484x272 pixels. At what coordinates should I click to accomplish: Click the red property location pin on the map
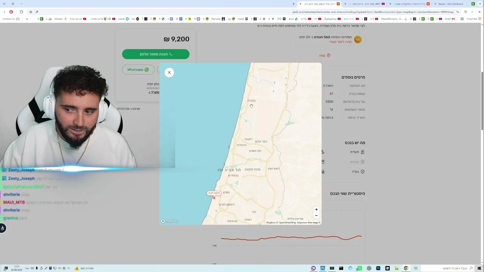[214, 198]
